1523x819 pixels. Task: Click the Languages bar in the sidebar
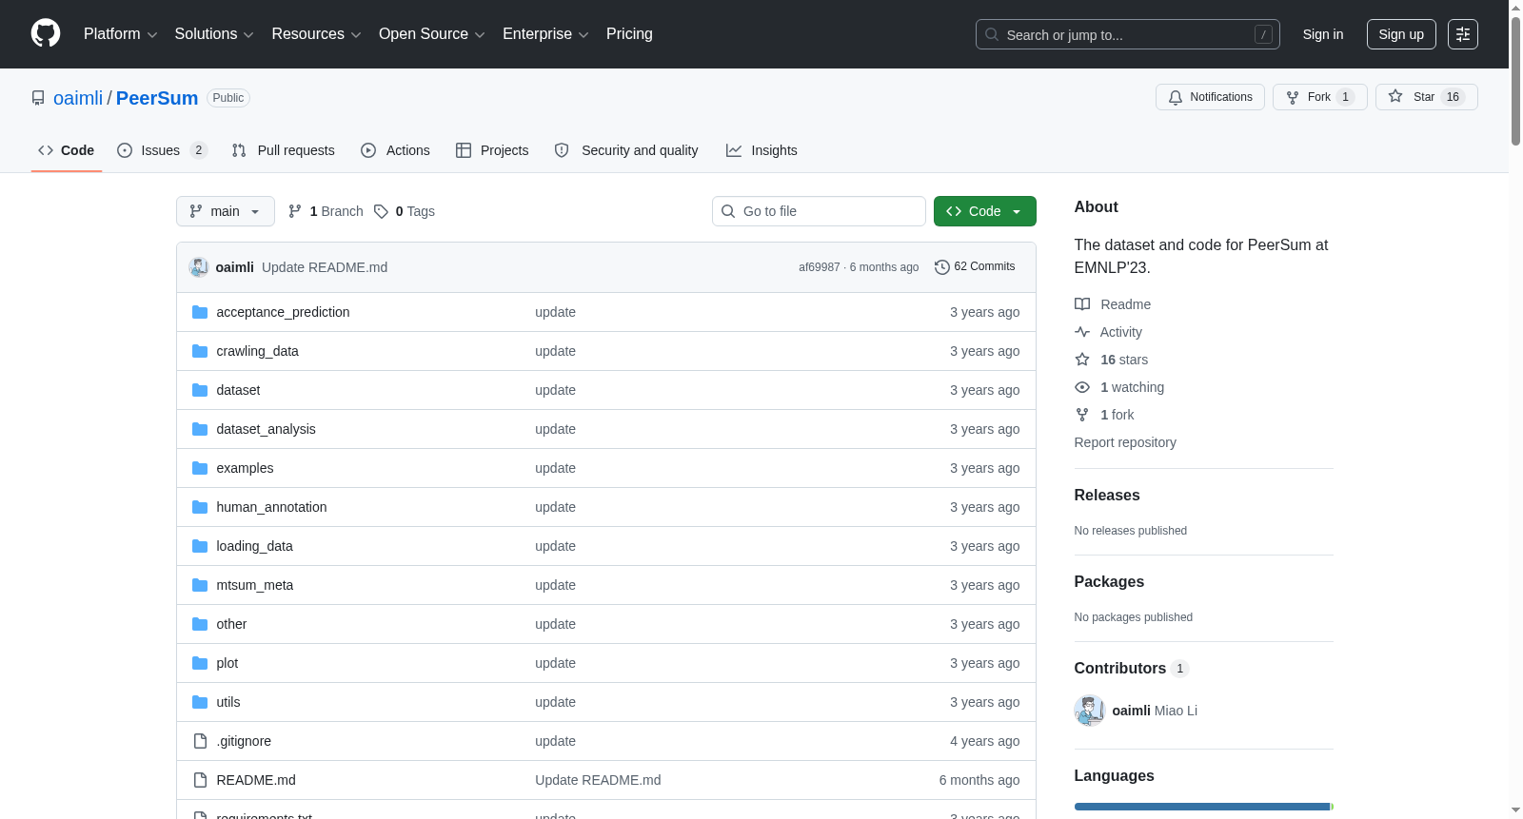[x=1204, y=807]
